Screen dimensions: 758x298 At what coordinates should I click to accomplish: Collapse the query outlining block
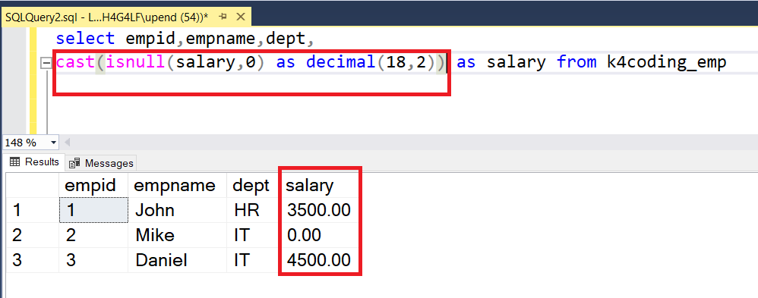(46, 63)
